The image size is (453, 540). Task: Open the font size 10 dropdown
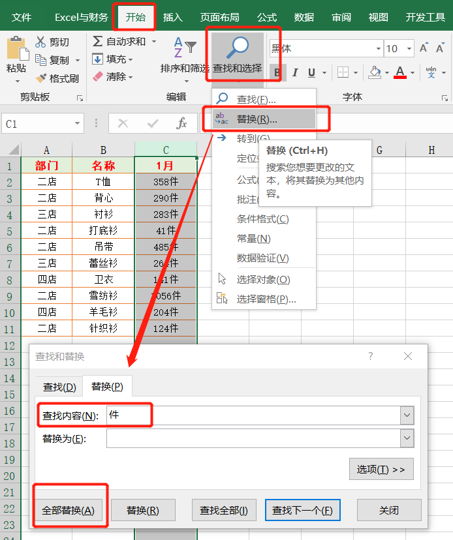[x=409, y=48]
